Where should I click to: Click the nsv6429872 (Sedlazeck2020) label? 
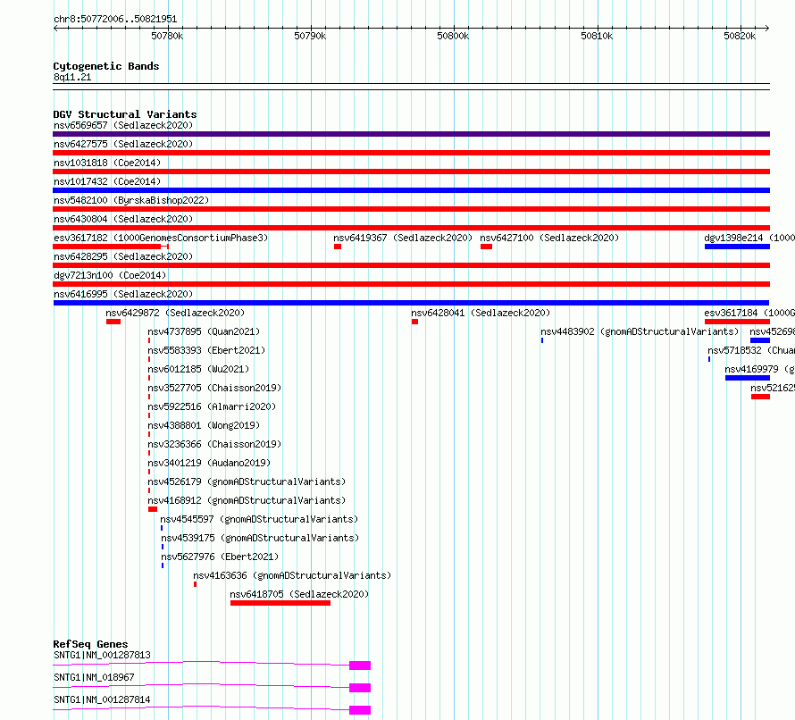pyautogui.click(x=175, y=313)
